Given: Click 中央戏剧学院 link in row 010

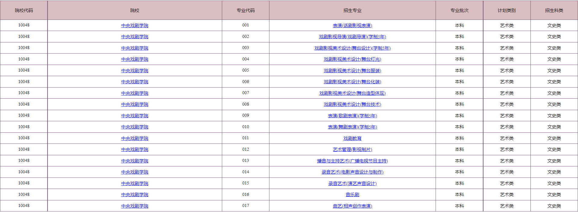Looking at the screenshot, I should point(135,127).
